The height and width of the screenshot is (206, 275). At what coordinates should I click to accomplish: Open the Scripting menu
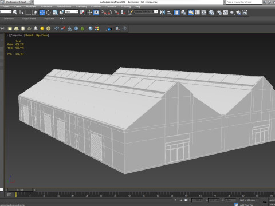(x=126, y=7)
